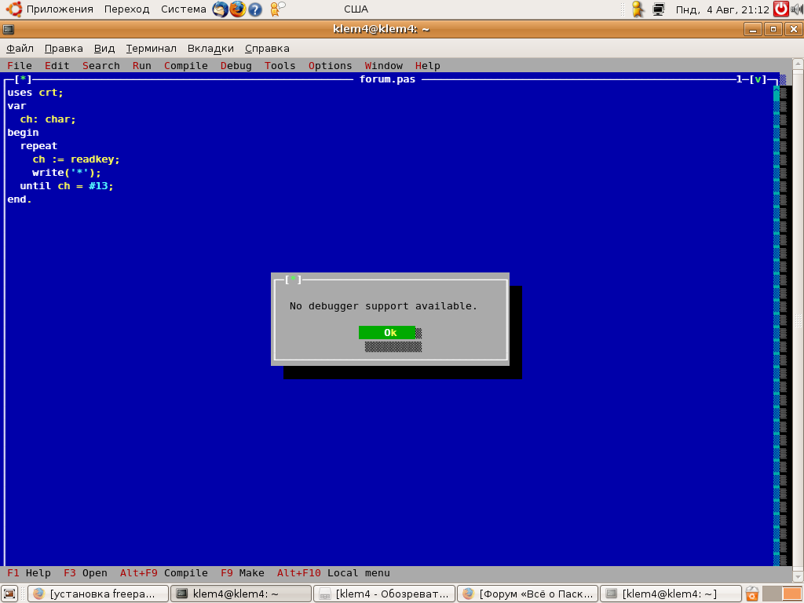Open the Compile menu in IDE
The image size is (804, 603).
[x=185, y=66]
